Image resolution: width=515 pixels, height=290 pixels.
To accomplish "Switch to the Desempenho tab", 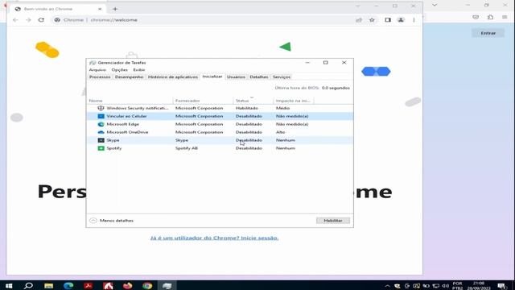I will coord(129,77).
